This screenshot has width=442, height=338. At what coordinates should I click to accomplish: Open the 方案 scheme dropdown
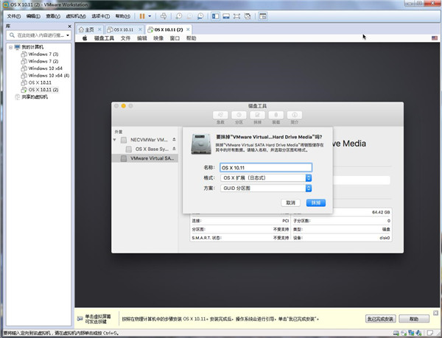[266, 189]
